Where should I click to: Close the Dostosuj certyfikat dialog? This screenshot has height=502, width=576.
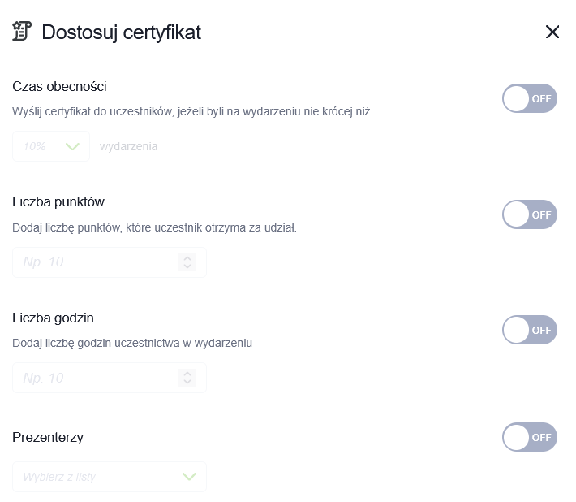coord(552,32)
